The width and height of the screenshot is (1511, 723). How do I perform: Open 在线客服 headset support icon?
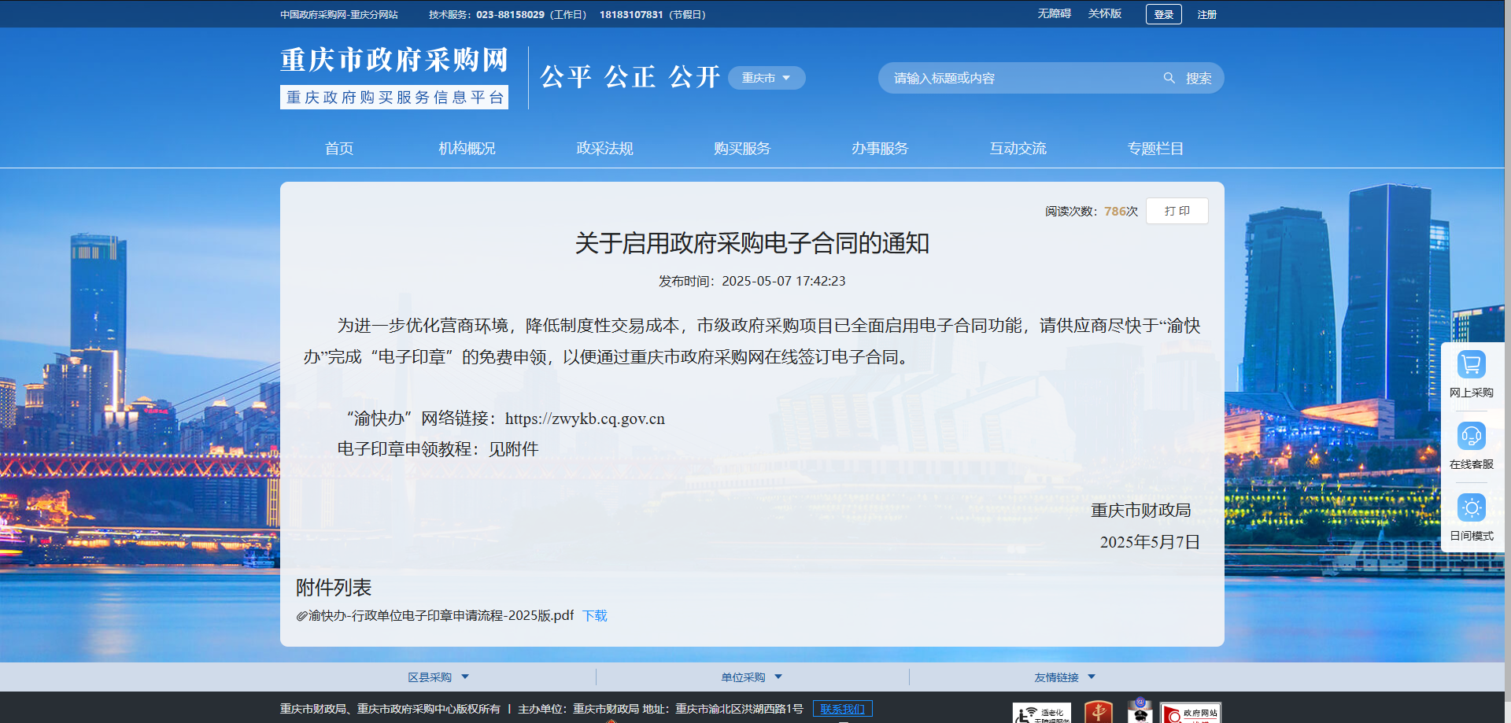1471,437
